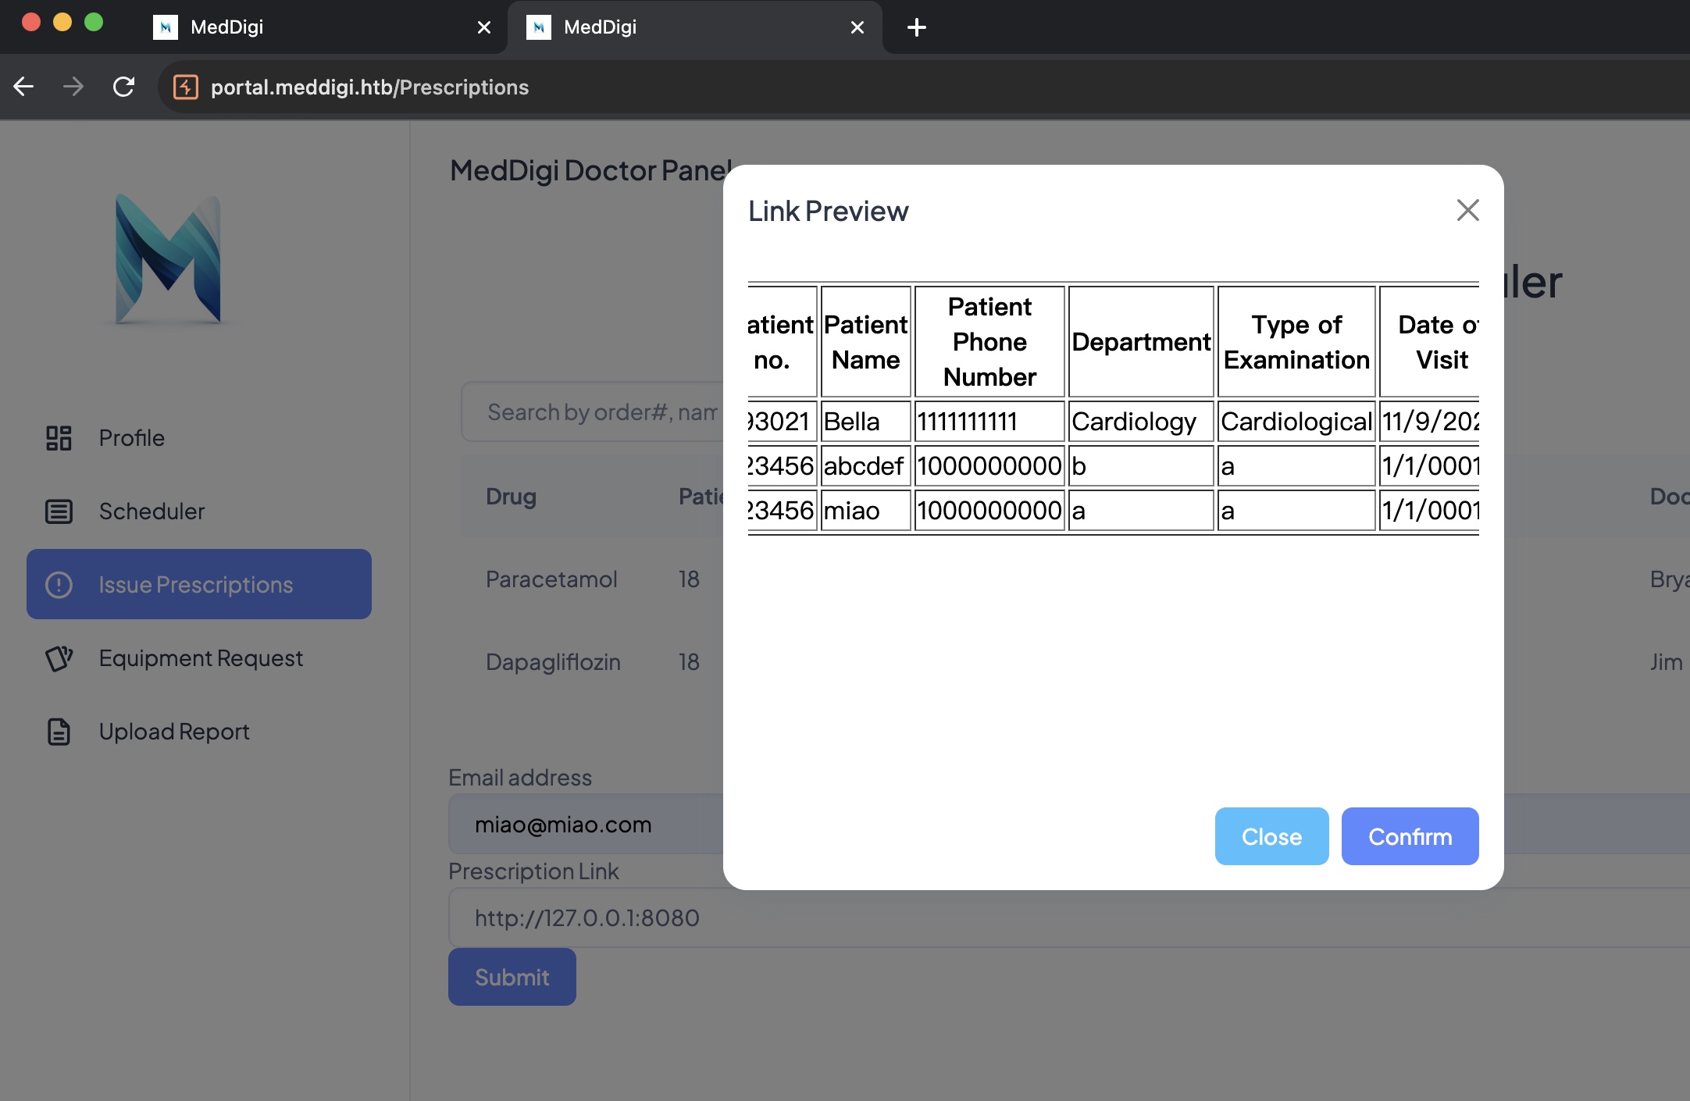The image size is (1690, 1101).
Task: Open the Upload Report page
Action: click(174, 732)
